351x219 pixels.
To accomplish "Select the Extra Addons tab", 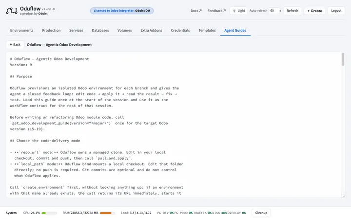I will coord(151,30).
